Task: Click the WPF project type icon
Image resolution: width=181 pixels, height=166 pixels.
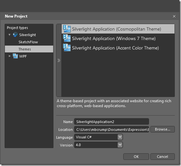Action: pos(15,56)
